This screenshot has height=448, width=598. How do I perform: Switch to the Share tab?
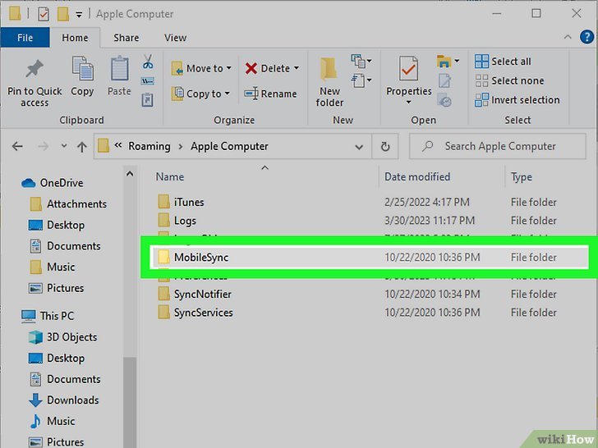126,38
